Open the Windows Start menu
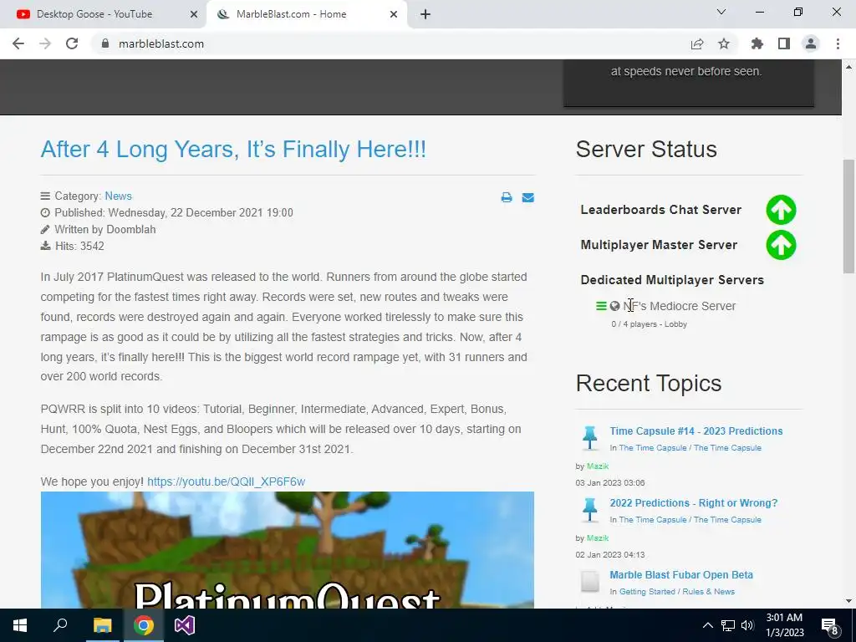Image resolution: width=856 pixels, height=642 pixels. tap(20, 625)
